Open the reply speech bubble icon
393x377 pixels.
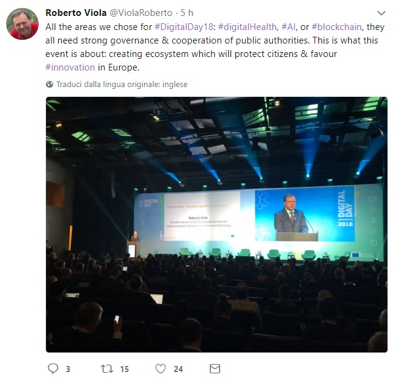tap(53, 369)
